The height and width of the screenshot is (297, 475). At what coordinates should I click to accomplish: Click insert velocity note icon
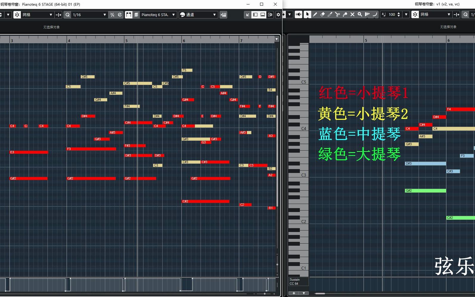(384, 14)
